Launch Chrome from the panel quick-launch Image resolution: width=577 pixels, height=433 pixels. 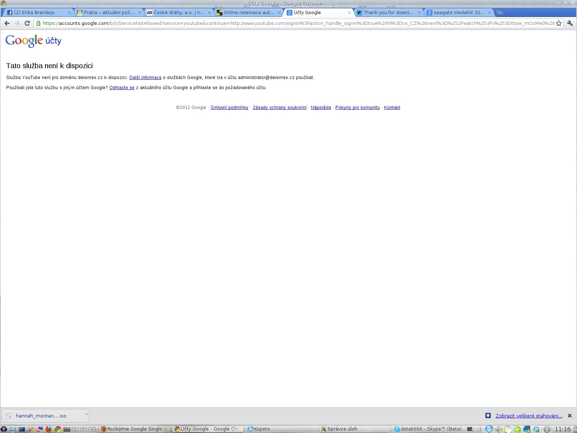coord(58,429)
